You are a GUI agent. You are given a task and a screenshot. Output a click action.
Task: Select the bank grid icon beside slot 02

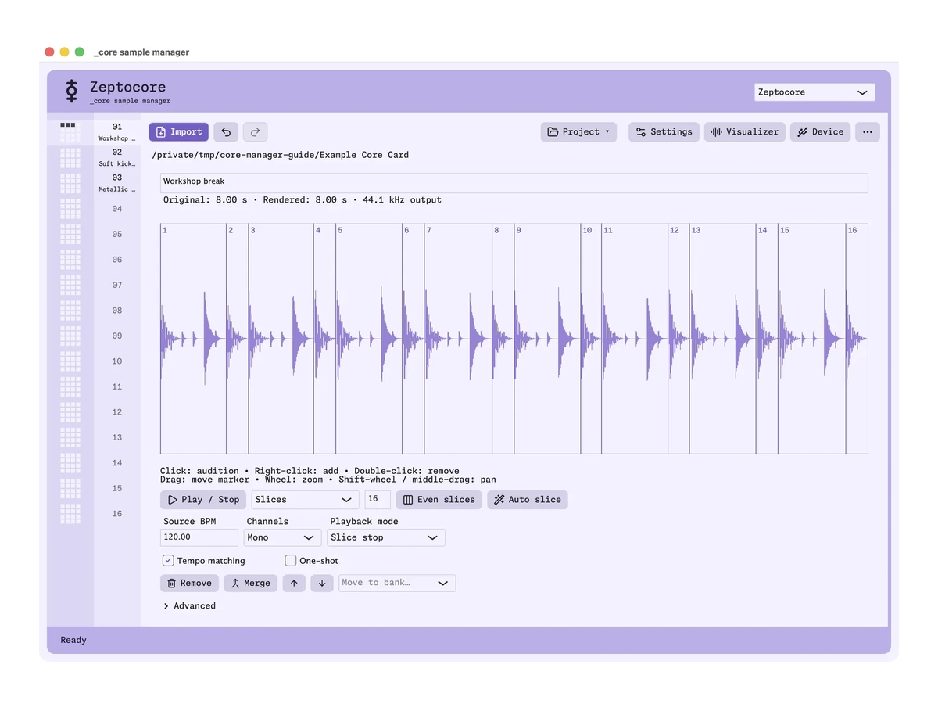pos(70,158)
